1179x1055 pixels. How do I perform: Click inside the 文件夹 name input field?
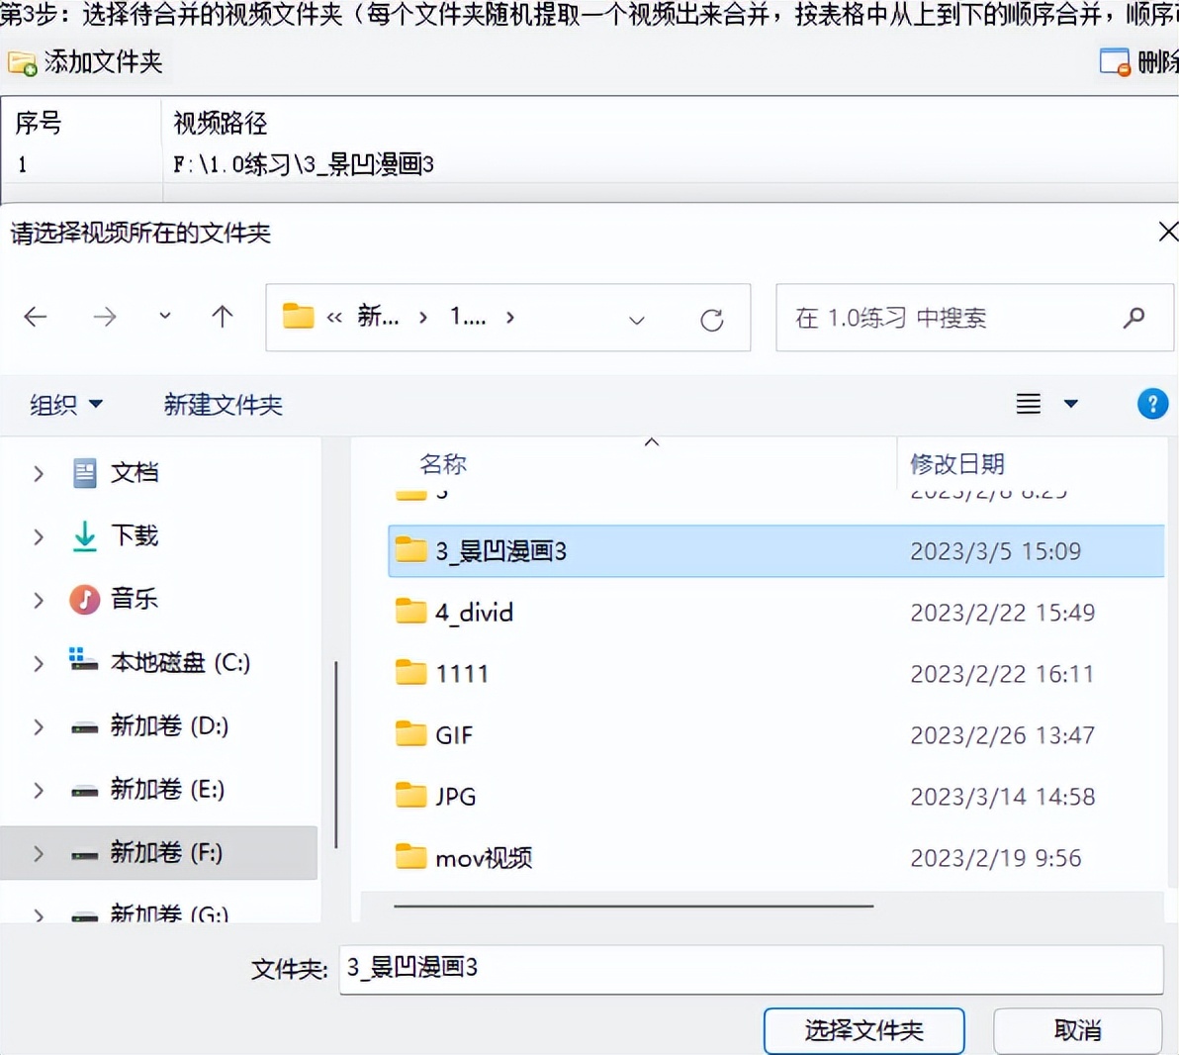[692, 969]
